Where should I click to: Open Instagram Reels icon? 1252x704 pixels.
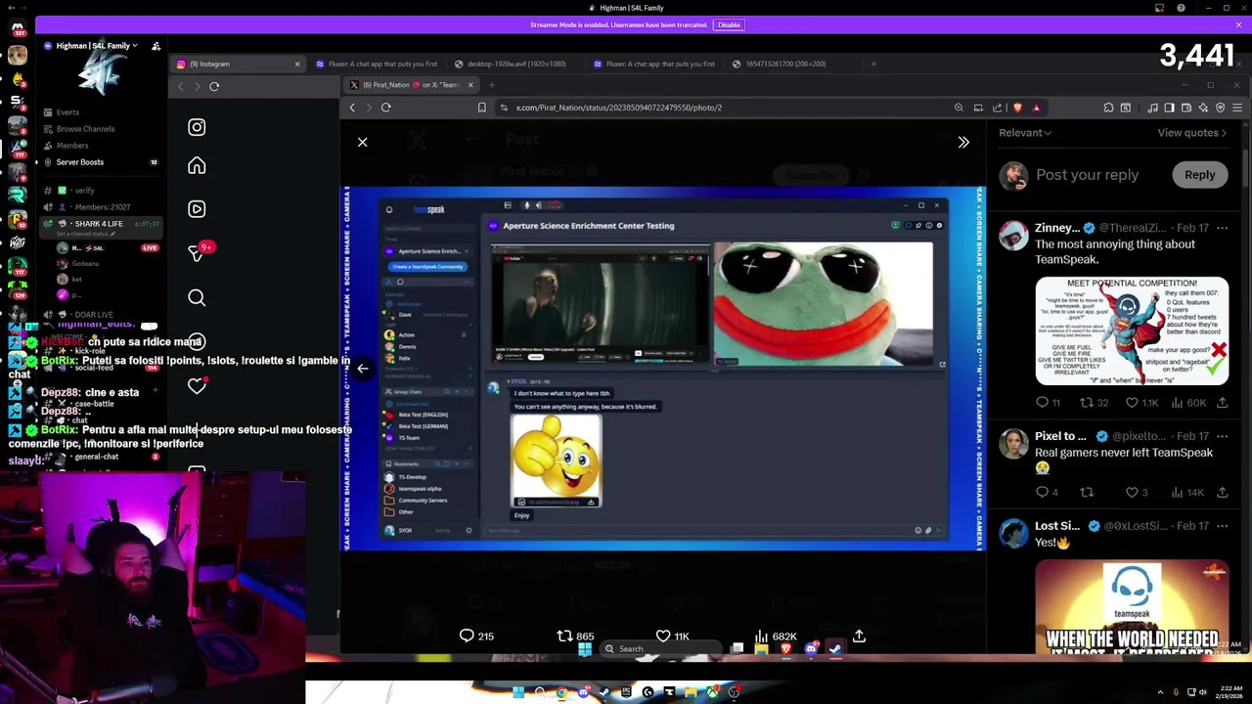pyautogui.click(x=197, y=208)
